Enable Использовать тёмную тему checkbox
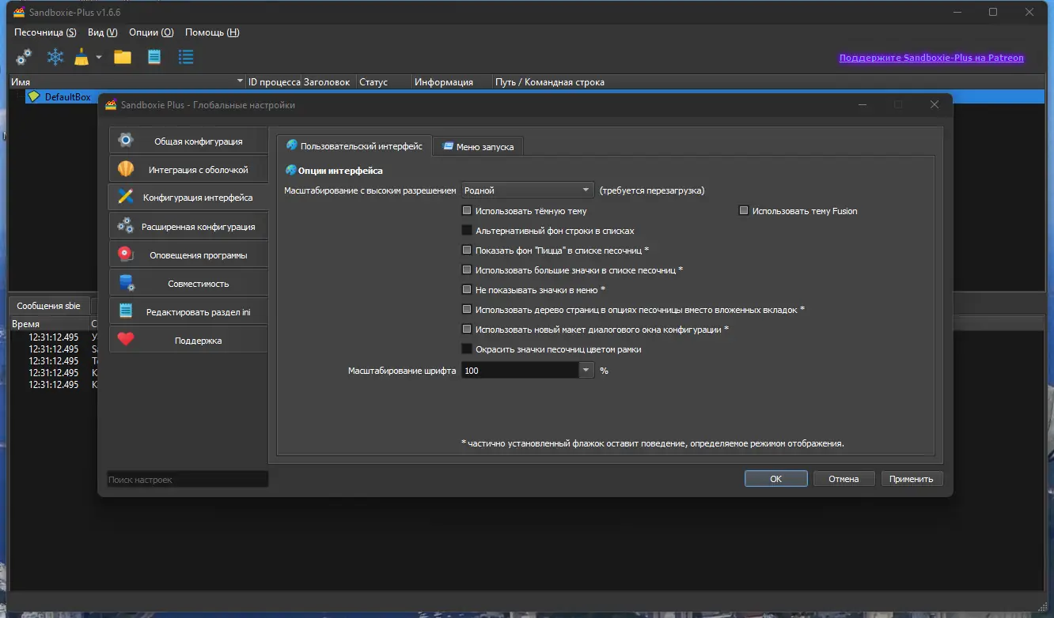This screenshot has width=1054, height=618. pos(467,211)
